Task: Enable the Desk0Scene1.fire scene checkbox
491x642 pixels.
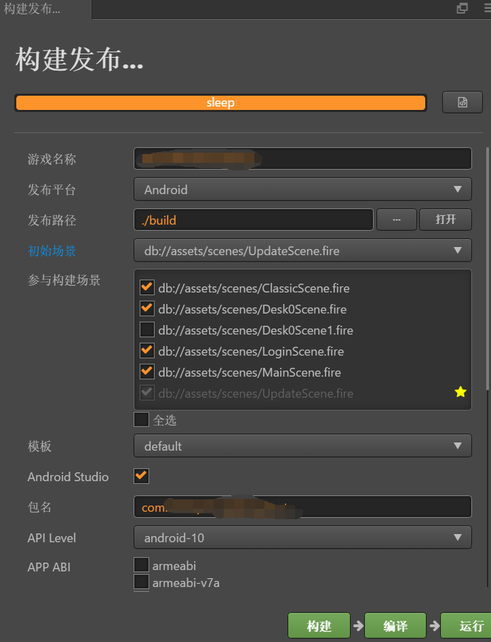Action: pyautogui.click(x=146, y=330)
